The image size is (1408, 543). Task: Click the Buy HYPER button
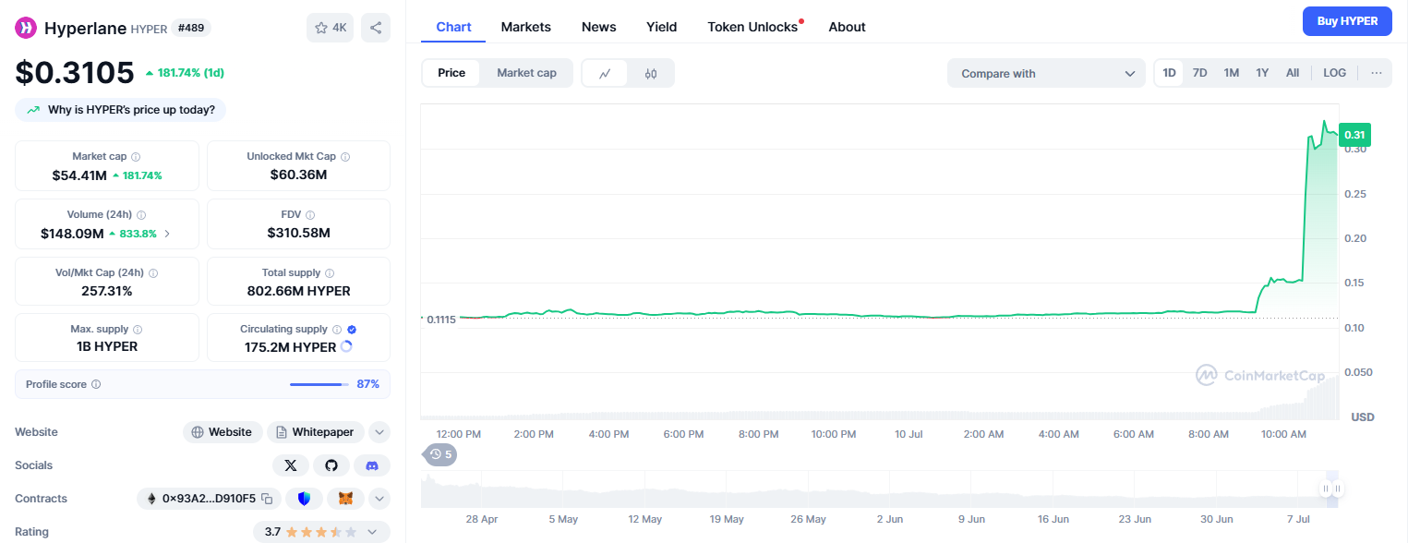point(1347,20)
